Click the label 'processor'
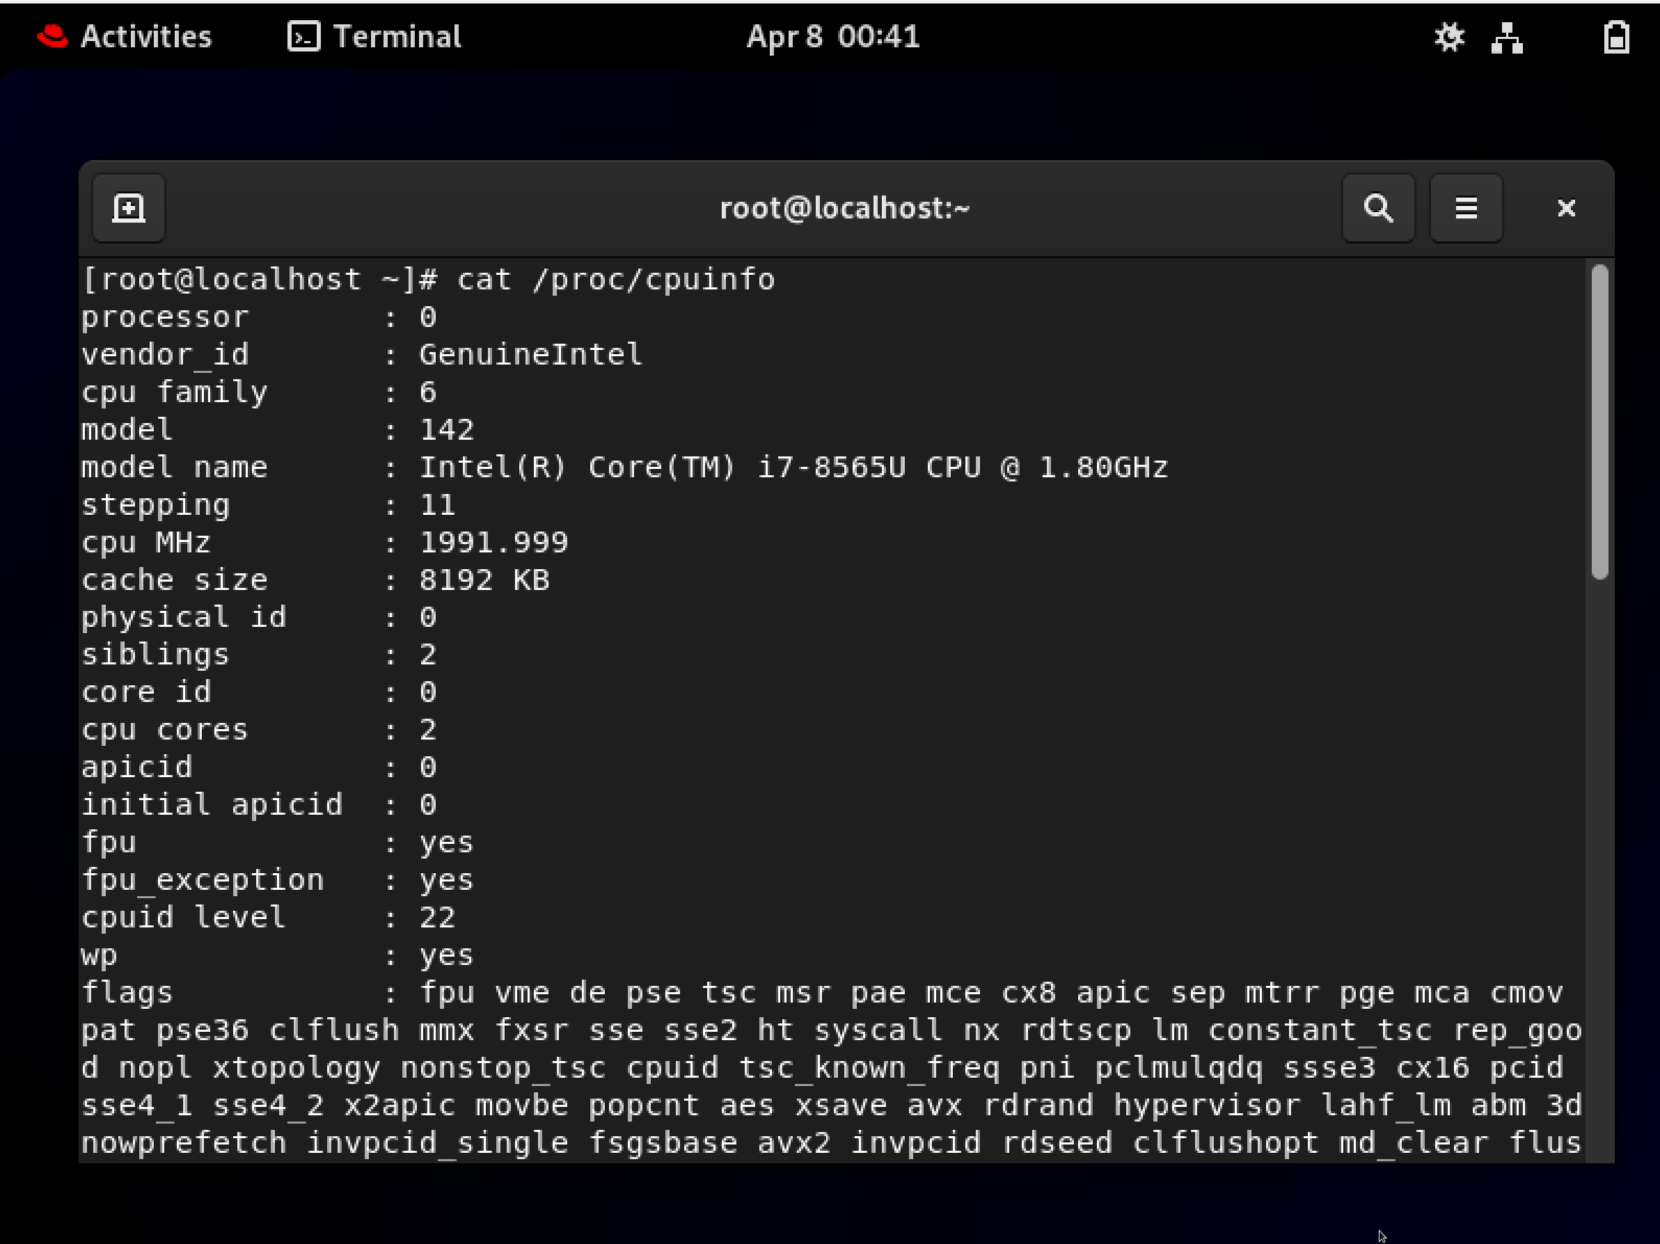The height and width of the screenshot is (1244, 1660). [165, 317]
